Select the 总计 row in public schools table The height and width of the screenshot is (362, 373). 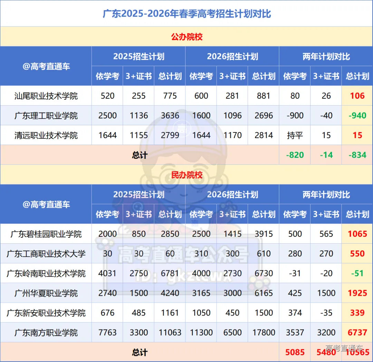tap(139, 155)
